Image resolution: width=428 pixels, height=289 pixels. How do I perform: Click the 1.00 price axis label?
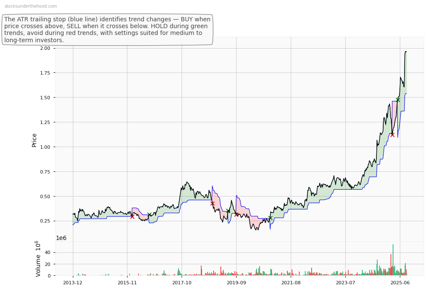(x=45, y=147)
